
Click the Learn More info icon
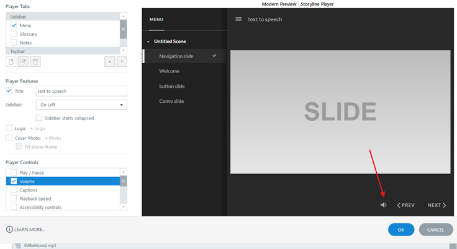(x=9, y=230)
